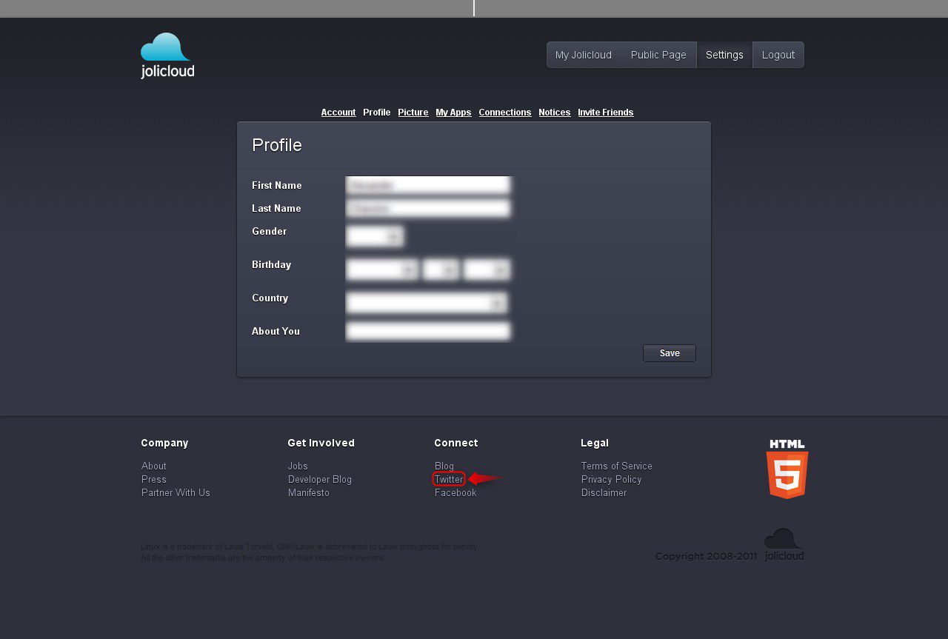
Task: Open My Jolicloud from the top navigation
Action: [x=584, y=55]
